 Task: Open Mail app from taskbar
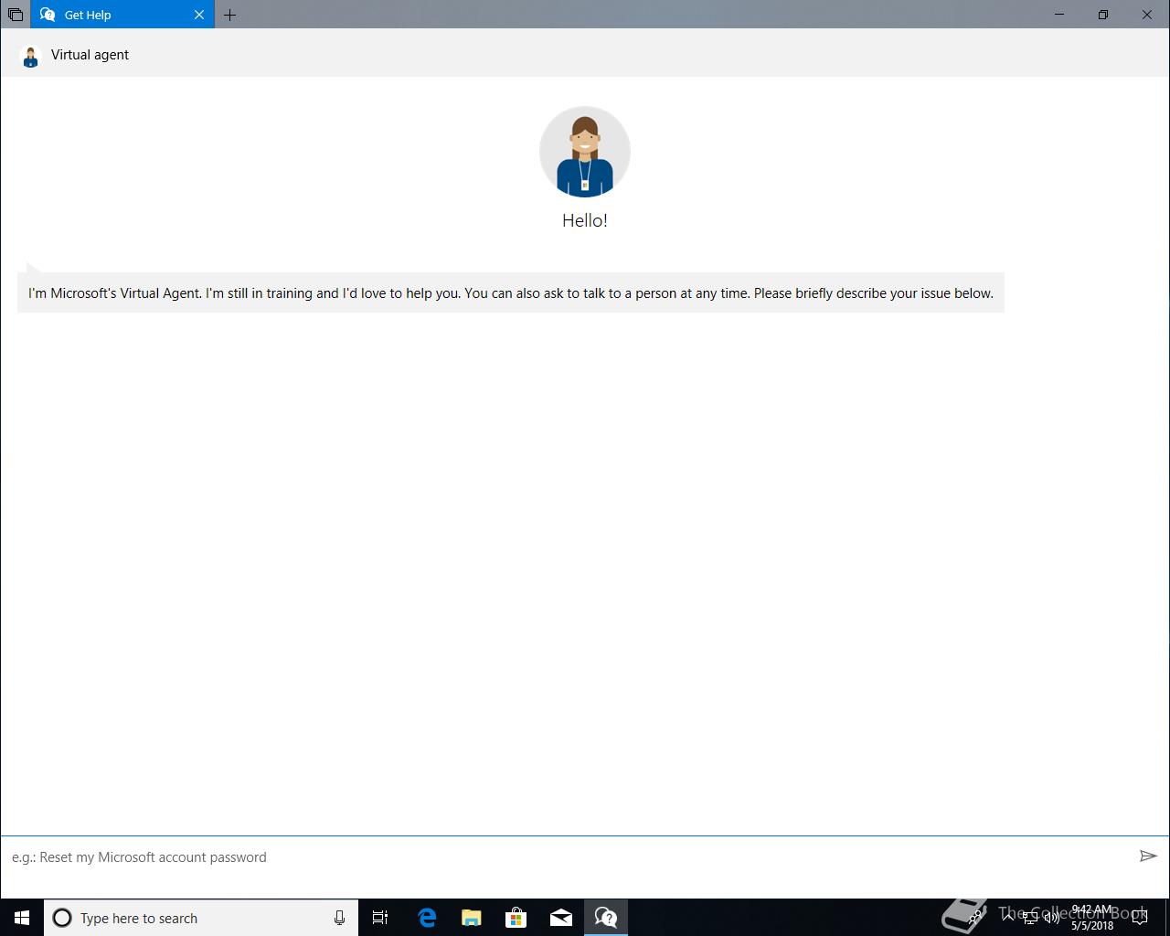560,918
